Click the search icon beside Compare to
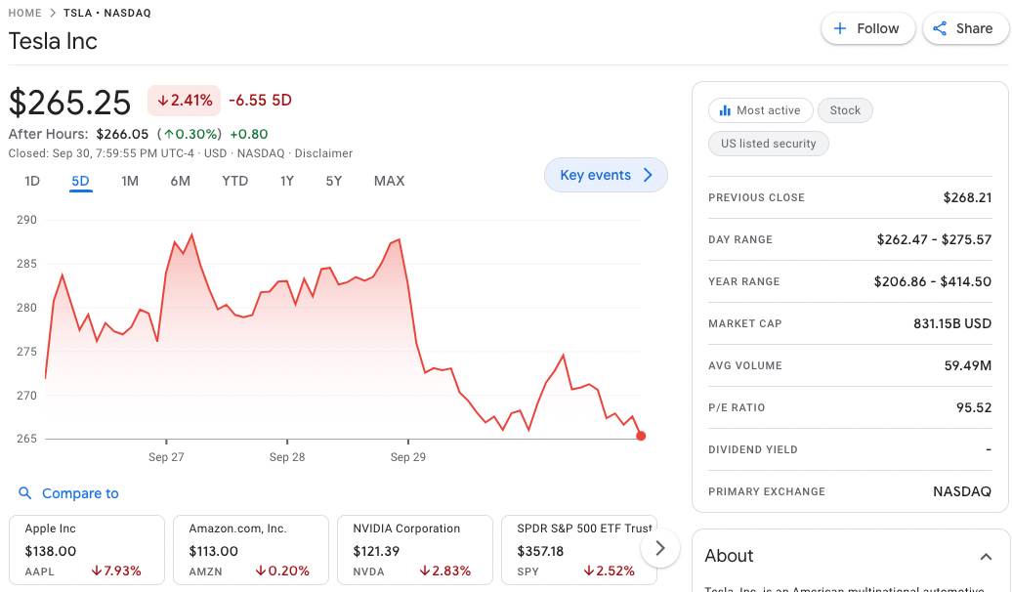The height and width of the screenshot is (592, 1012). point(25,493)
